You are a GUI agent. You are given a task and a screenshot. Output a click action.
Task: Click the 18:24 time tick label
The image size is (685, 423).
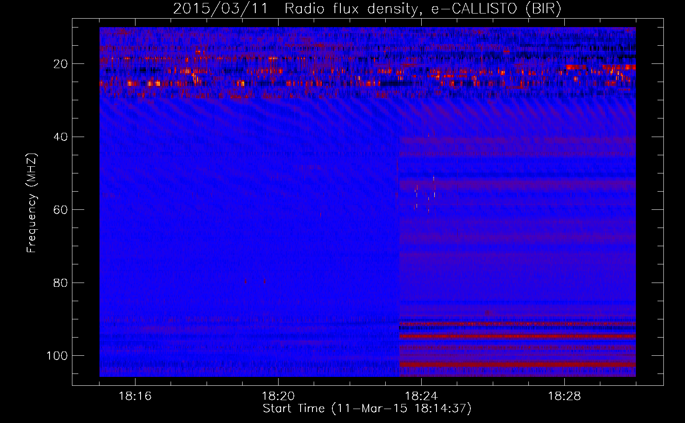coord(421,396)
